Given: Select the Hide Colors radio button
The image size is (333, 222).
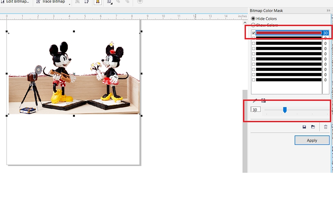Looking at the screenshot, I should [x=253, y=19].
